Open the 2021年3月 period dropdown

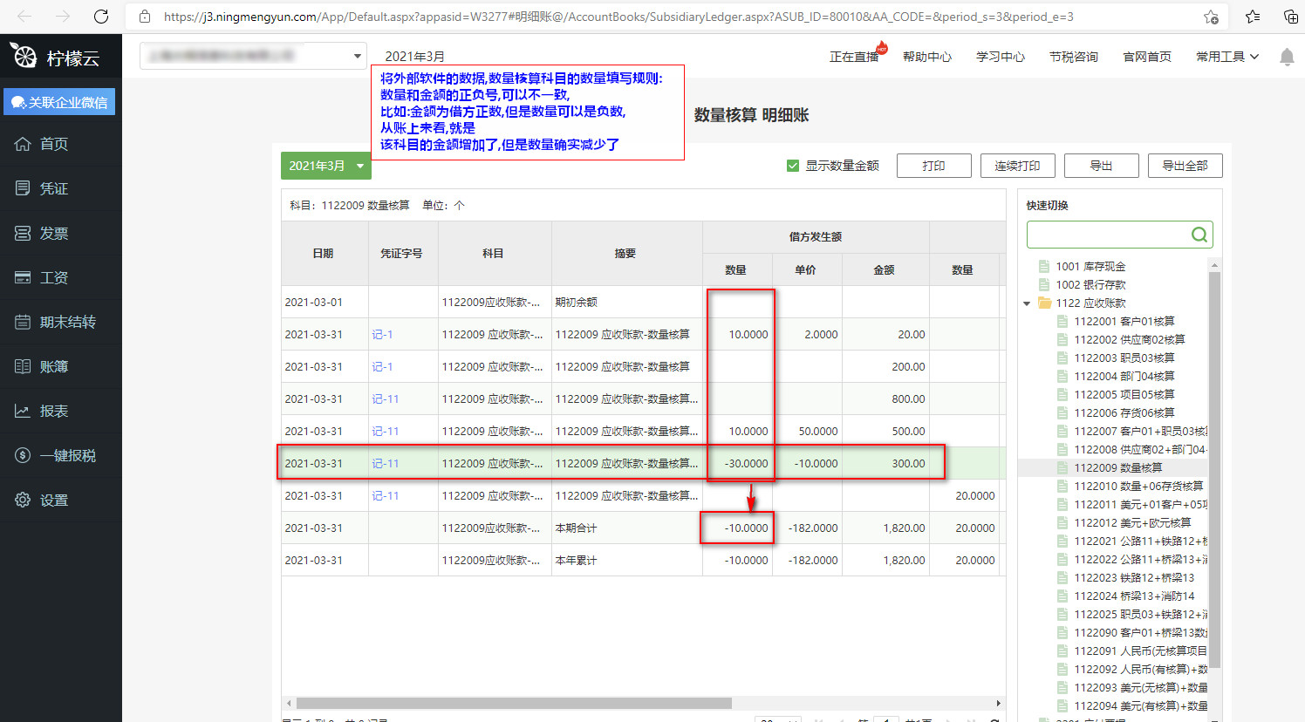click(x=325, y=166)
